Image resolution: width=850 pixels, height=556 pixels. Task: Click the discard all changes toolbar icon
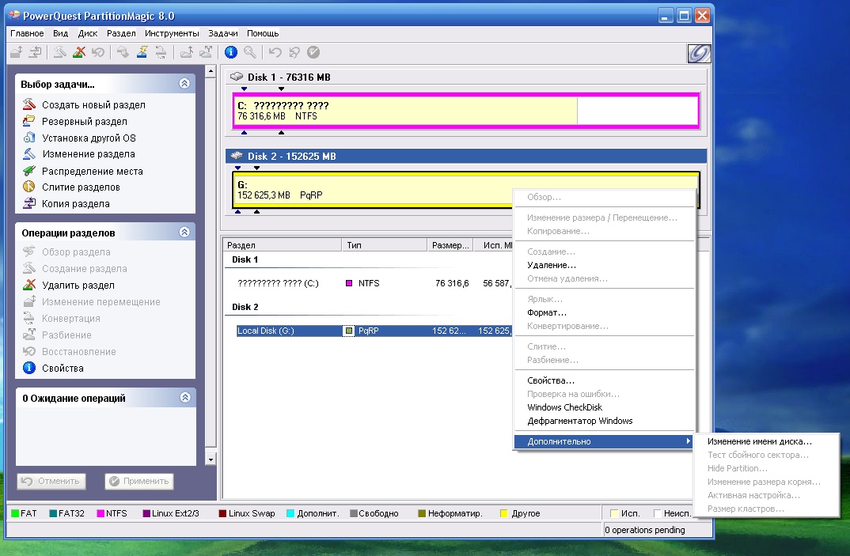(294, 52)
